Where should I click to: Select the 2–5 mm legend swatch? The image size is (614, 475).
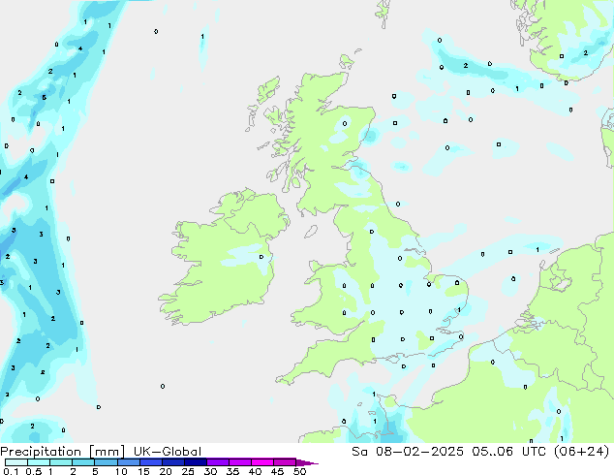[x=83, y=462]
